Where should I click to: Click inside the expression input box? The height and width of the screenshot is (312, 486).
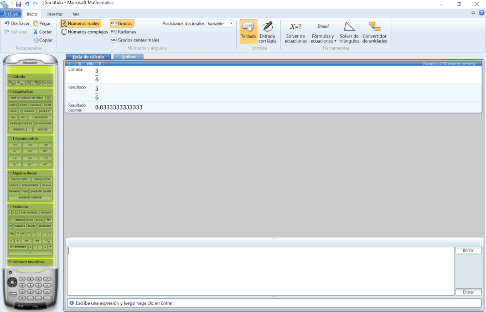260,271
